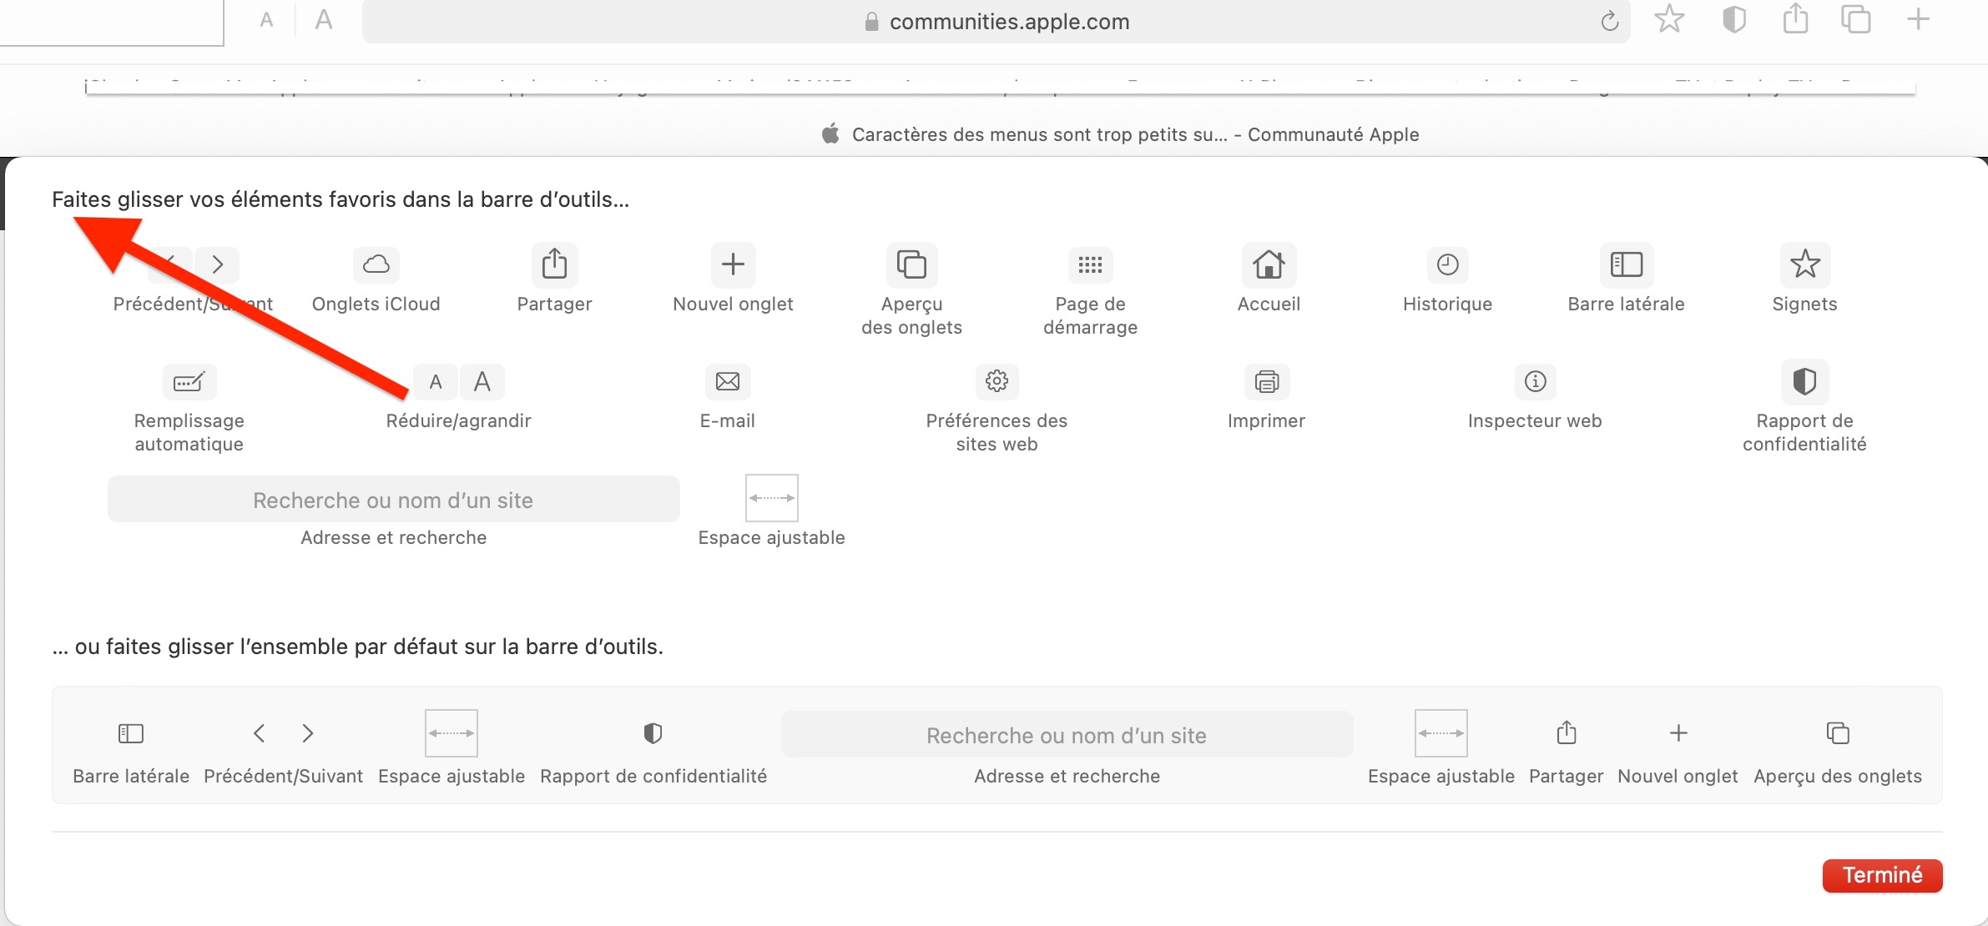Viewport: 1988px width, 926px height.
Task: Click the larger A enlarge text button
Action: [x=324, y=20]
